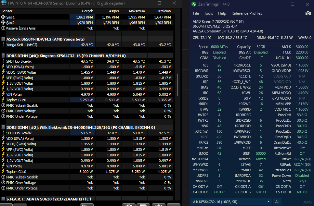Click lightning icon of Kingston DIMM VDD (SWA) Voltaj
Image resolution: width=314 pixels, height=206 pixels.
click(3, 67)
